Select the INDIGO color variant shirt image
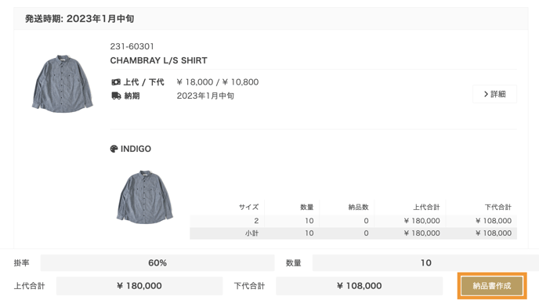The width and height of the screenshot is (539, 300). tap(145, 197)
